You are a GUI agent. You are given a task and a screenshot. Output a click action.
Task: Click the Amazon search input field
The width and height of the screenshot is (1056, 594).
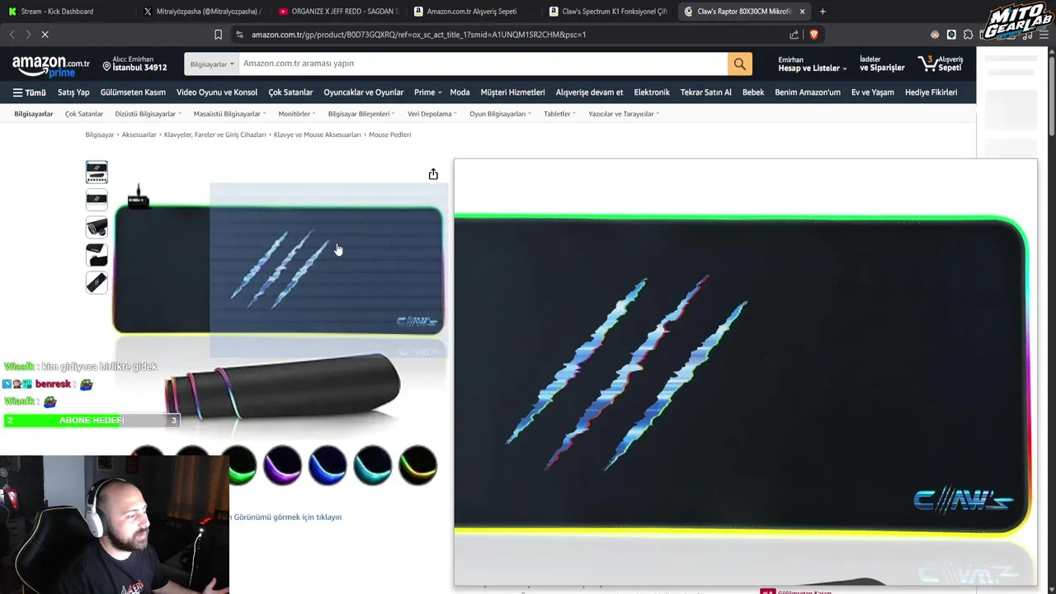tap(483, 64)
